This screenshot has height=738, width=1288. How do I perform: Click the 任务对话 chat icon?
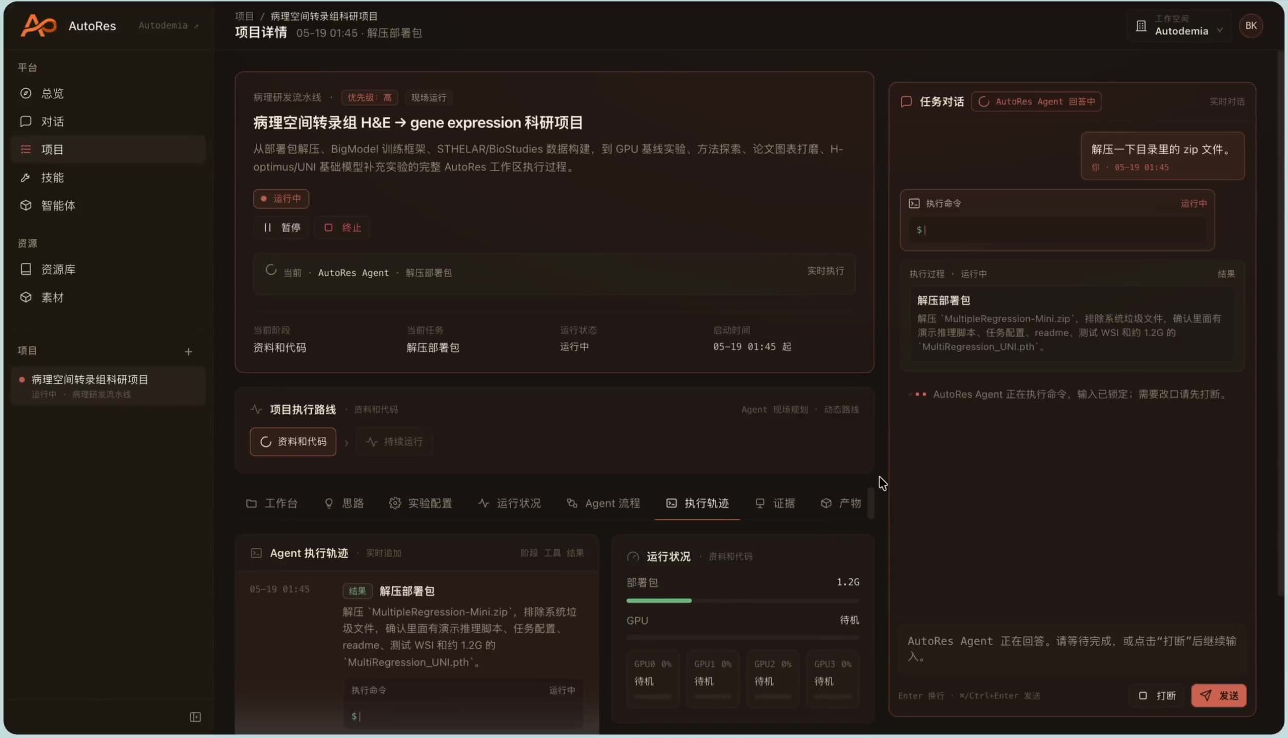[x=906, y=101]
